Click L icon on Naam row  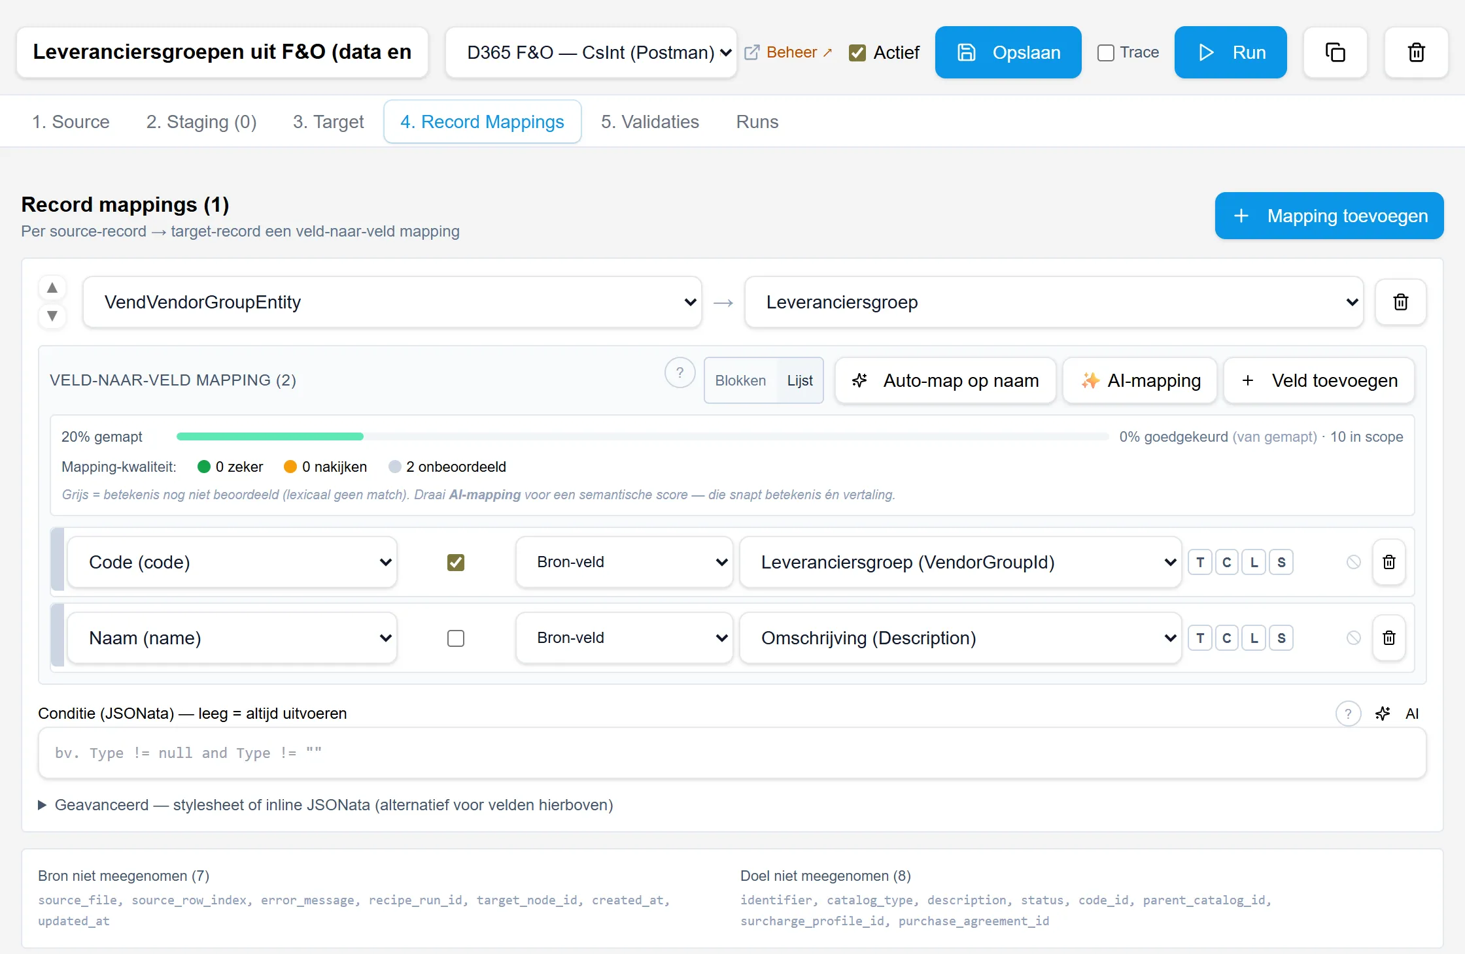point(1254,638)
